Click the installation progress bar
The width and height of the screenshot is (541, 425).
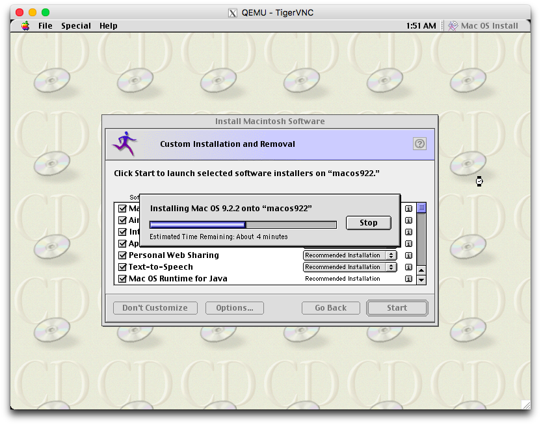[x=243, y=225]
